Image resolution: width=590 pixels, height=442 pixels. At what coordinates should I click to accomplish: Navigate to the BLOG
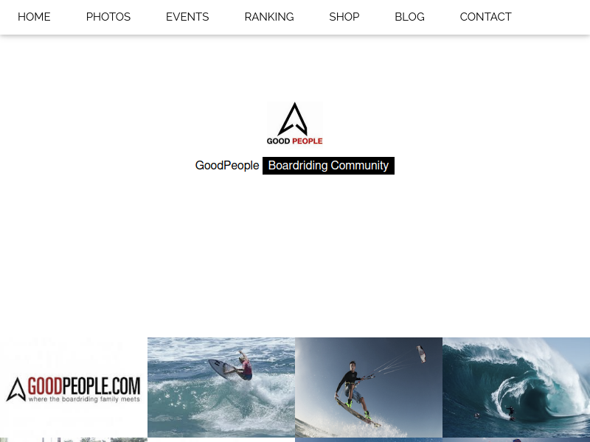[x=409, y=17]
